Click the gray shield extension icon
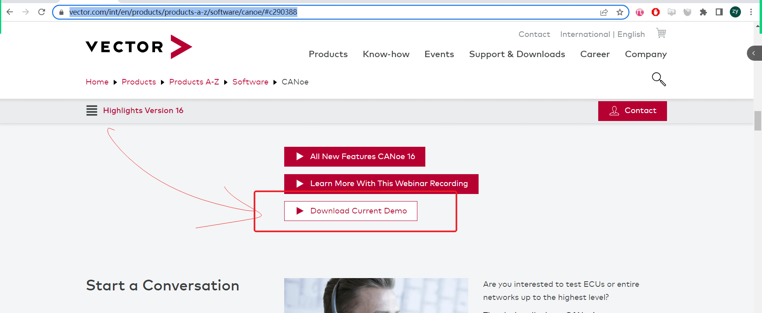The width and height of the screenshot is (762, 313). pos(687,12)
